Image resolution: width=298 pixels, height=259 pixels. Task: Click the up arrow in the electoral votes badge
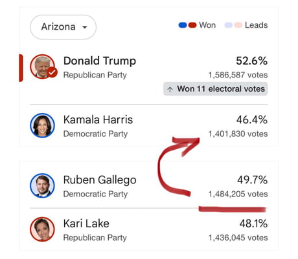170,89
